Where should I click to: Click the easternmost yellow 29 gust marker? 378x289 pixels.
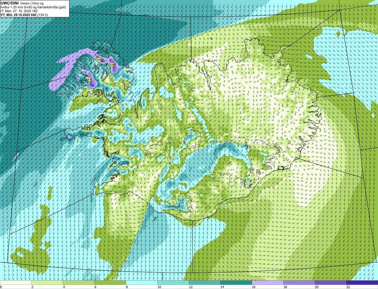pyautogui.click(x=112, y=64)
